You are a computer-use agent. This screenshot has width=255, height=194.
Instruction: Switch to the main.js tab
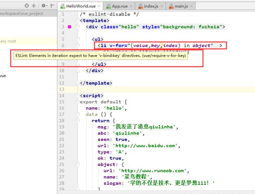tap(180, 6)
